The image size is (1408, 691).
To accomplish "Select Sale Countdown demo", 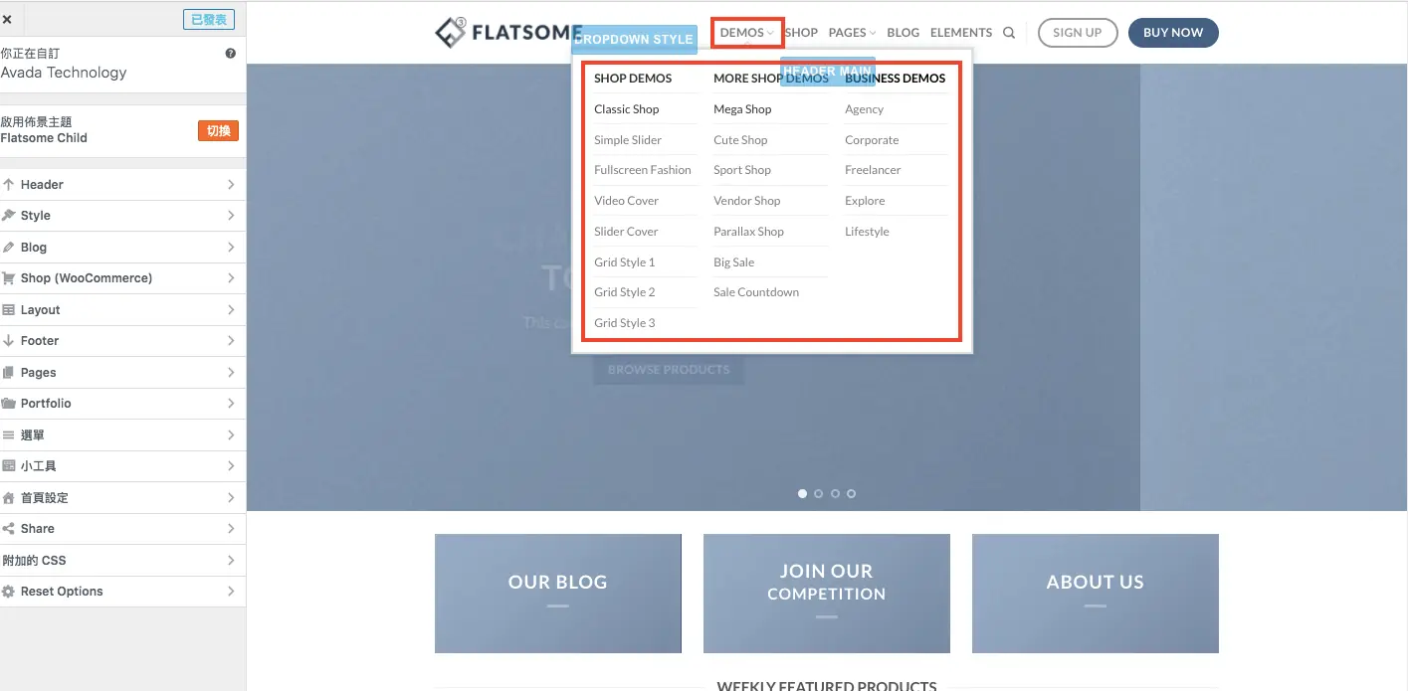I will [756, 292].
